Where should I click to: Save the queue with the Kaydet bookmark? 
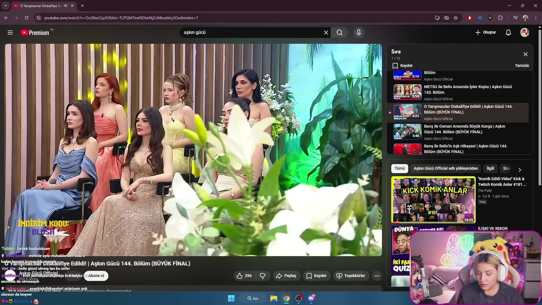(402, 66)
